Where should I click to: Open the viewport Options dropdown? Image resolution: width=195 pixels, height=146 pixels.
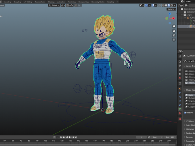pos(171,9)
